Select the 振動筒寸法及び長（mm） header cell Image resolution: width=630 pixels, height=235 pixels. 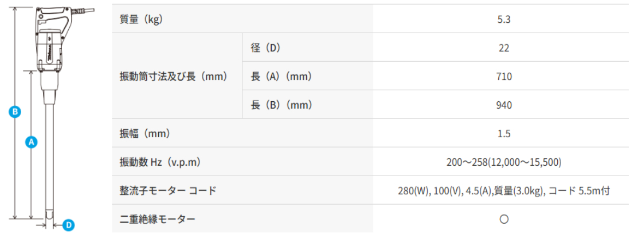pos(174,76)
